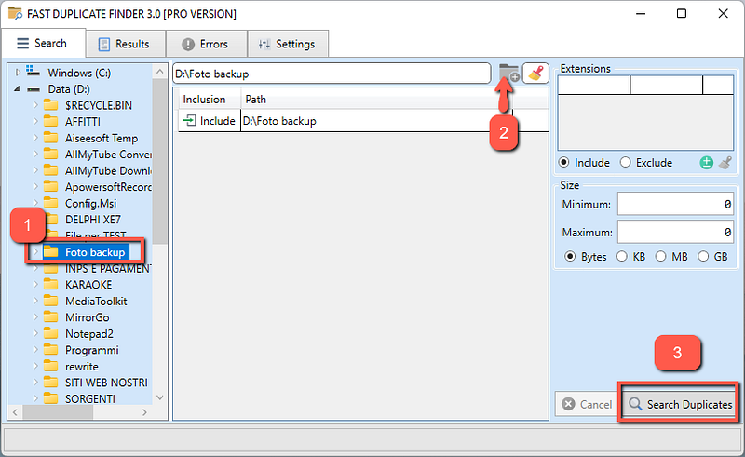Click the Config.Msi folder icon
745x457 pixels.
tap(51, 203)
